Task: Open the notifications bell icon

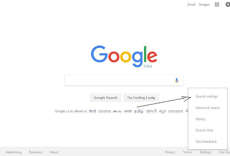Action: coord(227,5)
